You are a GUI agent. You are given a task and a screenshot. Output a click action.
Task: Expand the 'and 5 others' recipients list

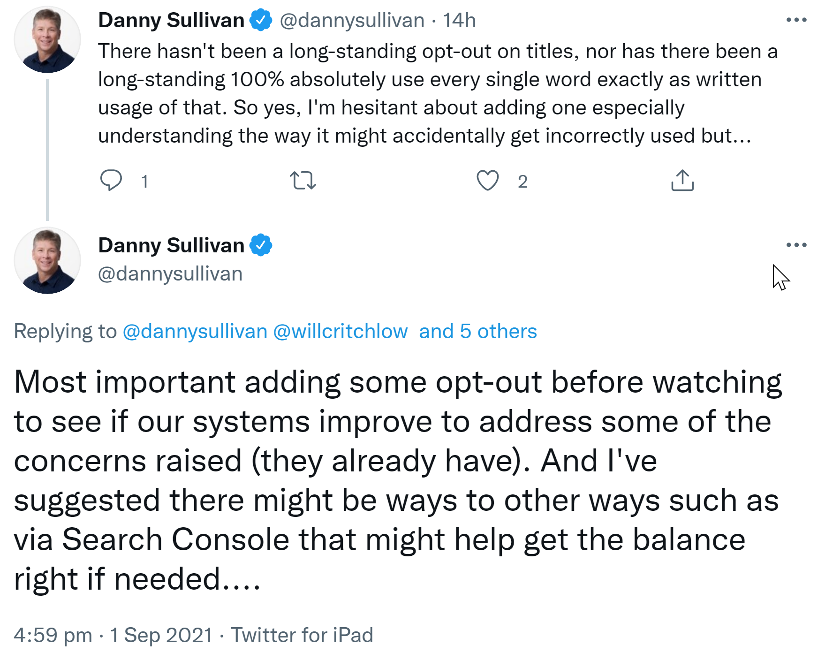477,331
